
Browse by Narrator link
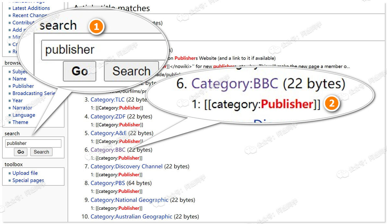click(x=22, y=108)
